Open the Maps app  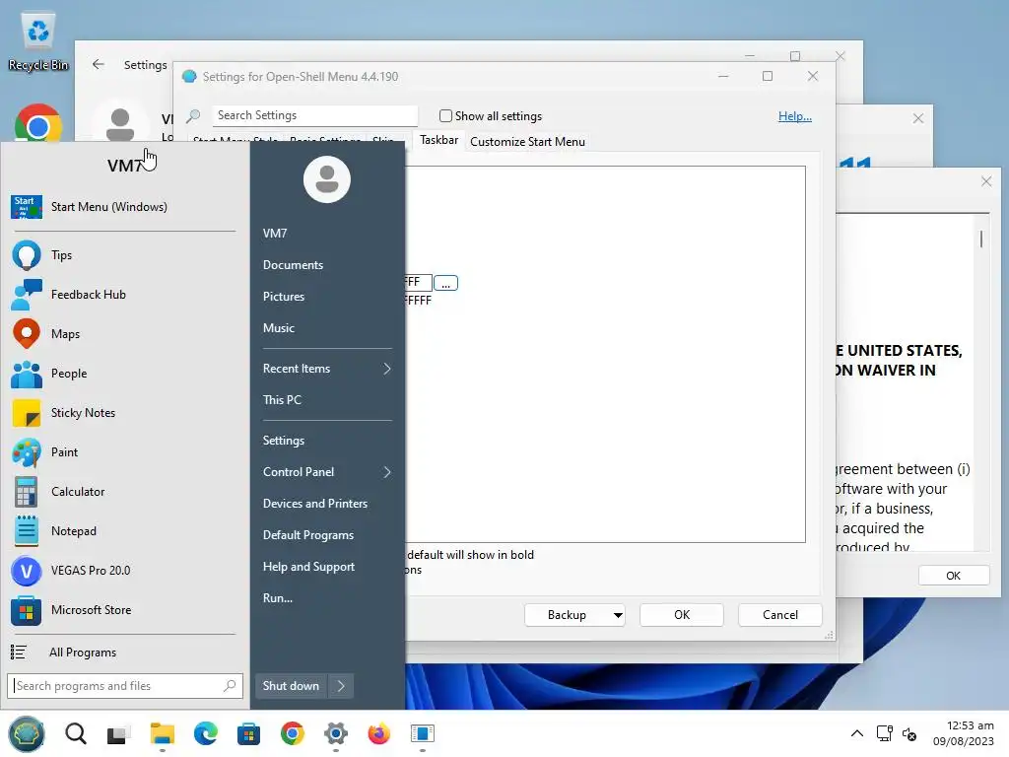(x=124, y=333)
